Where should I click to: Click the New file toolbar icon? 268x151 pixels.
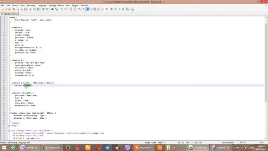click(x=3, y=9)
